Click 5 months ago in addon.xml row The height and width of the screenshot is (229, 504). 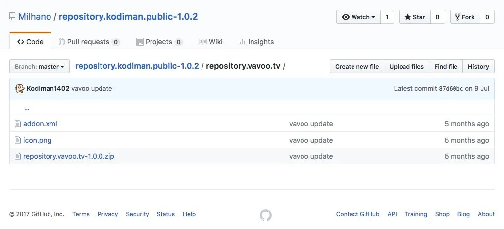tap(467, 123)
